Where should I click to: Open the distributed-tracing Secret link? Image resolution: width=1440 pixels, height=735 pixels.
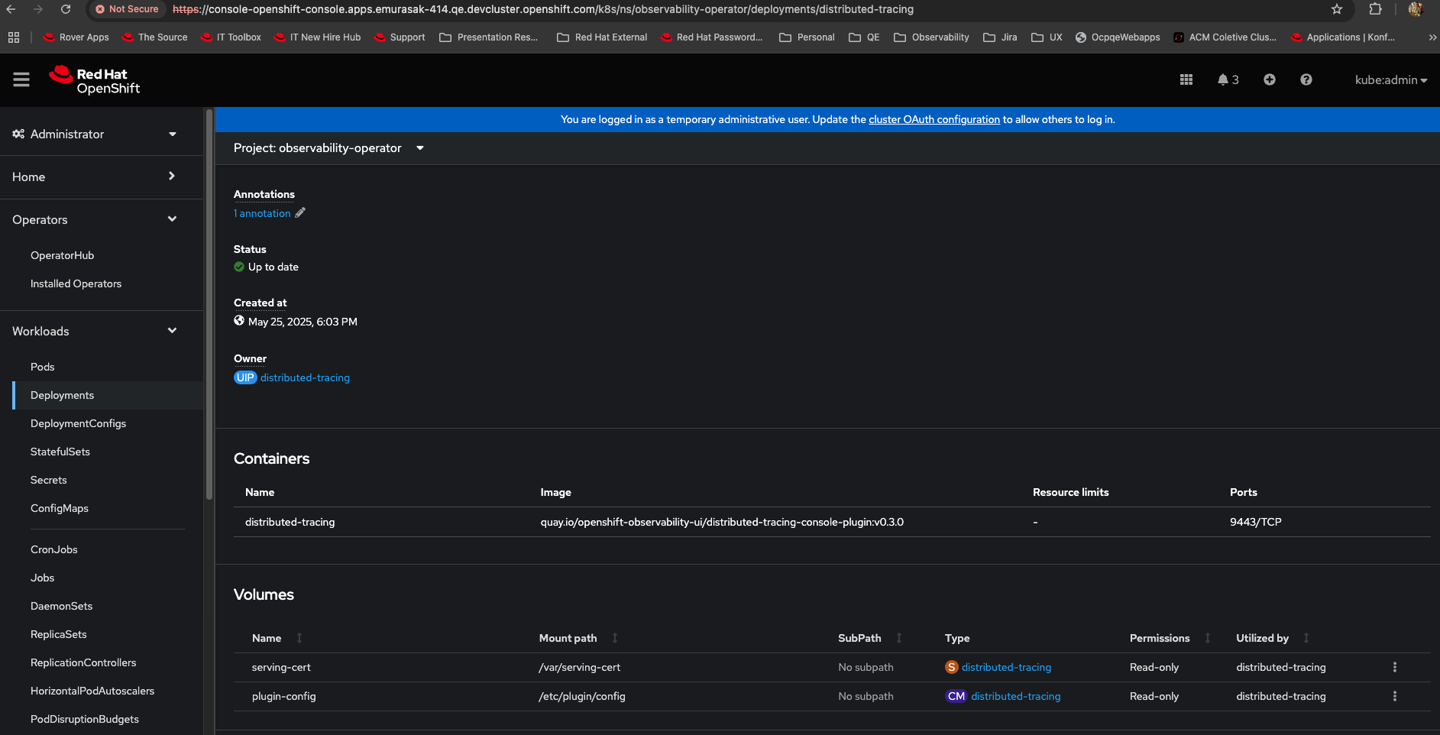tap(1006, 667)
